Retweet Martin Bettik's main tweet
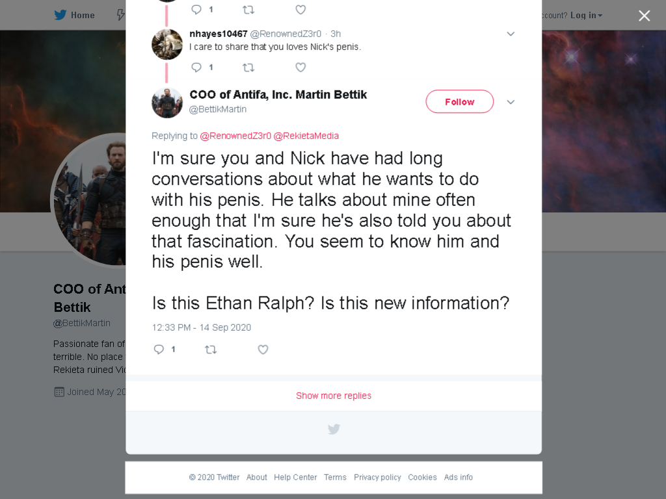Image resolution: width=666 pixels, height=499 pixels. [x=211, y=350]
